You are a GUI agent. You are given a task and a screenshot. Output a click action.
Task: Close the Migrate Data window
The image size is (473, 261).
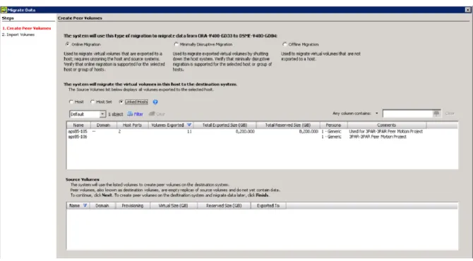click(468, 10)
